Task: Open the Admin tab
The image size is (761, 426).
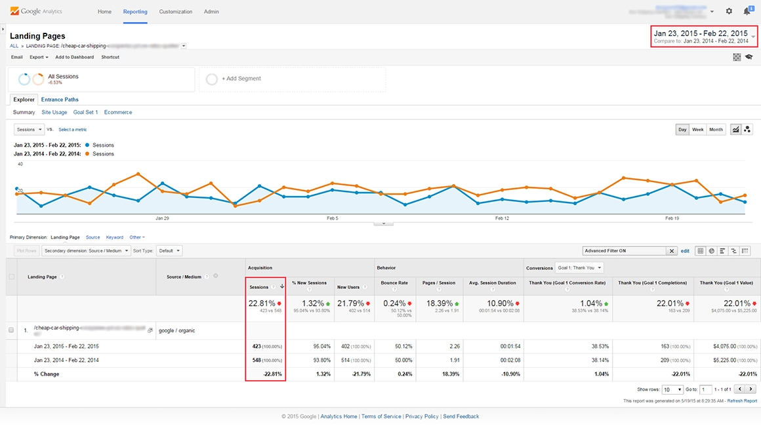Action: pyautogui.click(x=211, y=12)
